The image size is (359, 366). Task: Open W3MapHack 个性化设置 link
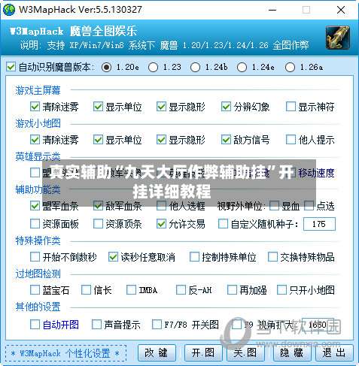pos(65,353)
